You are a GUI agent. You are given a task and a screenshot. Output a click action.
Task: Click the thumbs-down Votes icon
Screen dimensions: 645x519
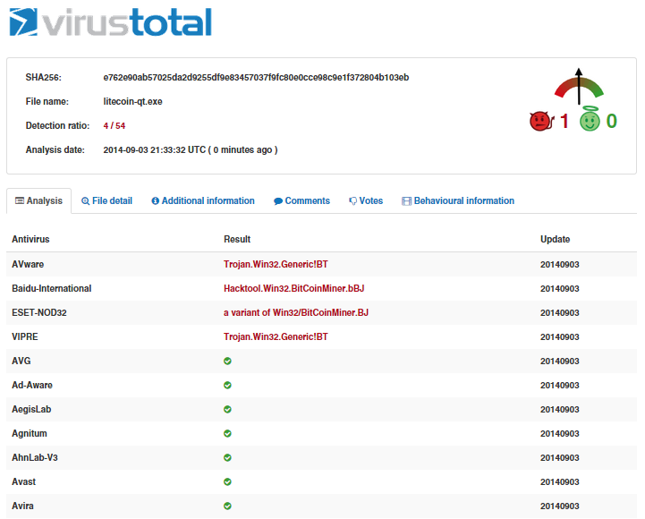tap(353, 201)
